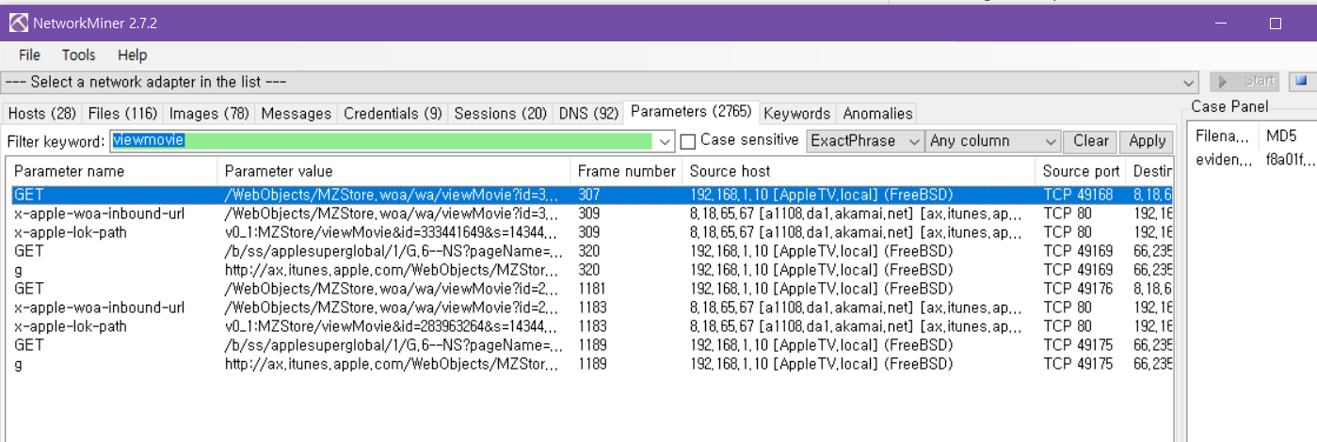This screenshot has width=1317, height=442.
Task: Click source port TCP 49168 cell
Action: pyautogui.click(x=1078, y=195)
